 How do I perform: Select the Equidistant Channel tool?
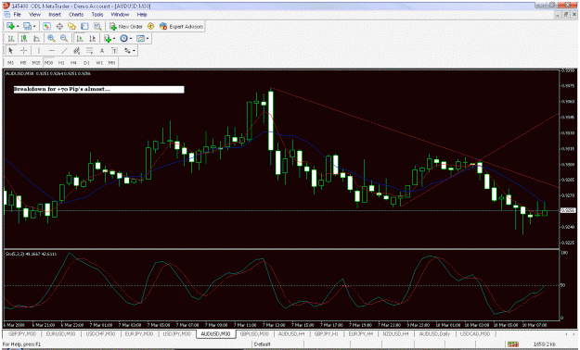(x=77, y=50)
